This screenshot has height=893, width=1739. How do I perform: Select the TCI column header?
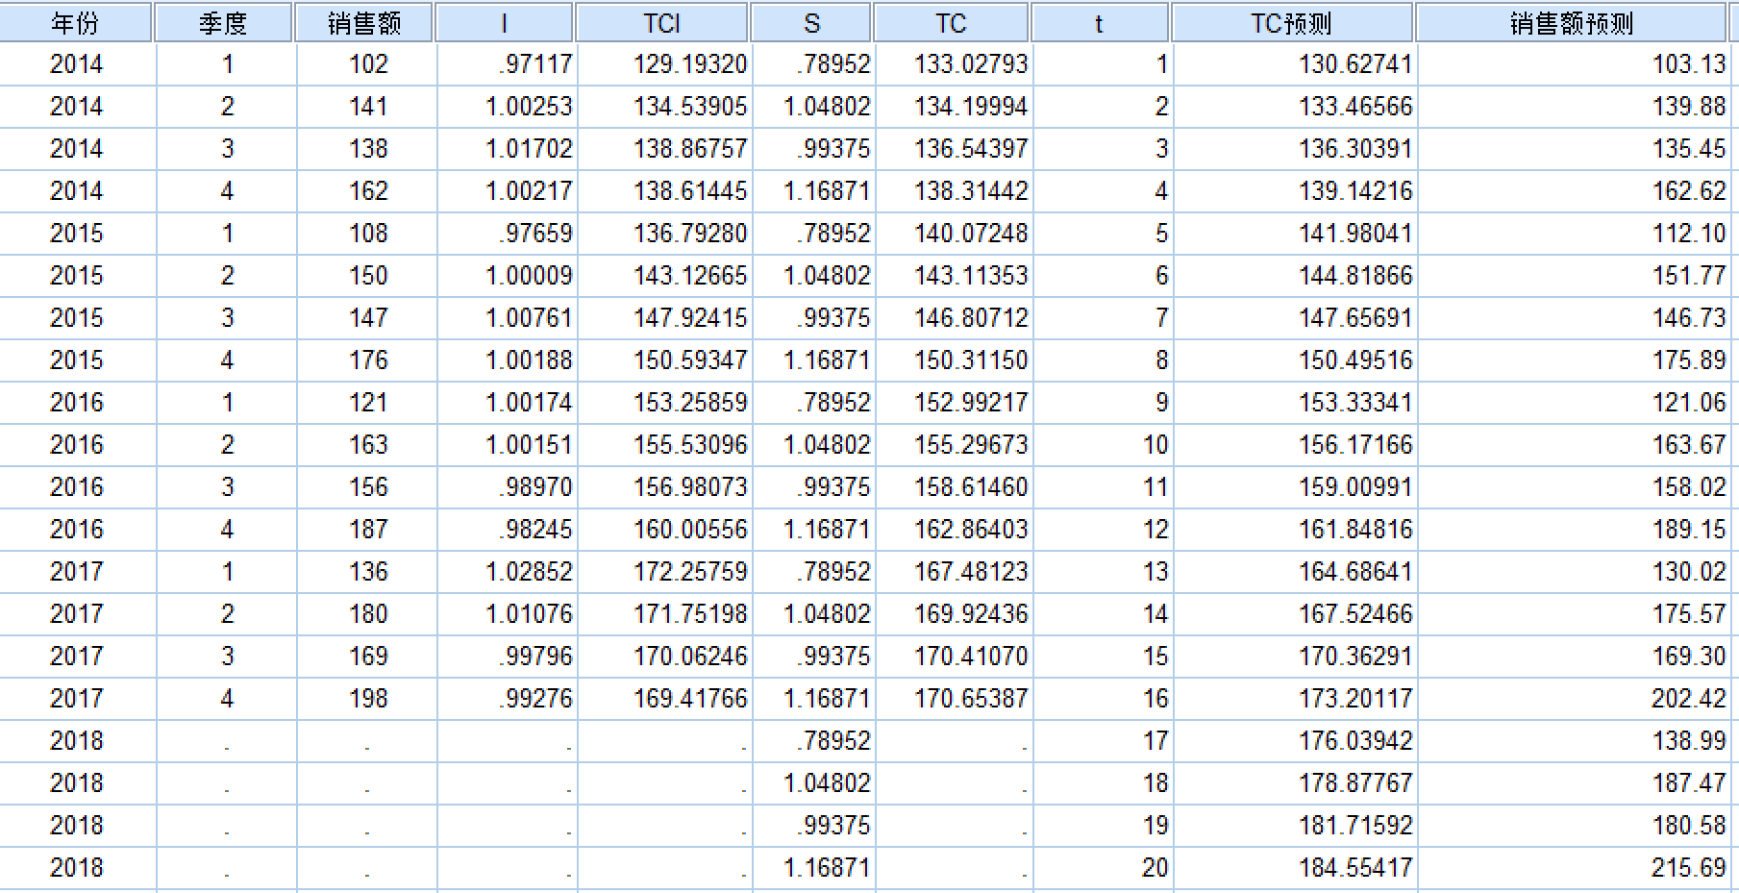661,23
